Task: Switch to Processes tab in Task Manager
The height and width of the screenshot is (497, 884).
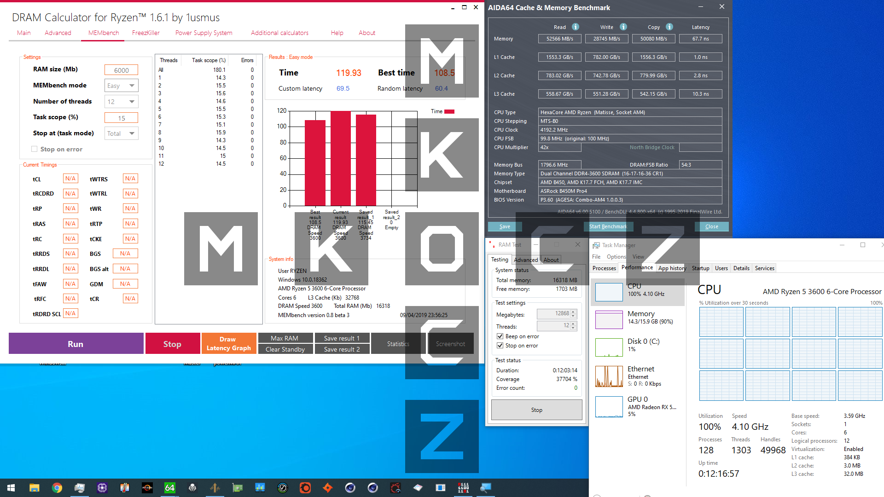Action: (604, 268)
